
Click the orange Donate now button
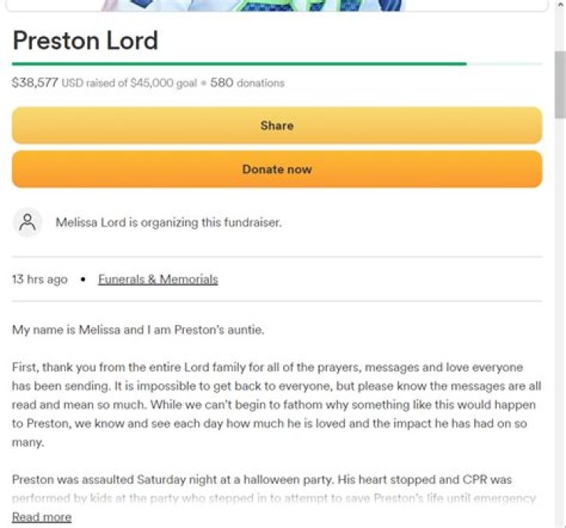pos(277,169)
